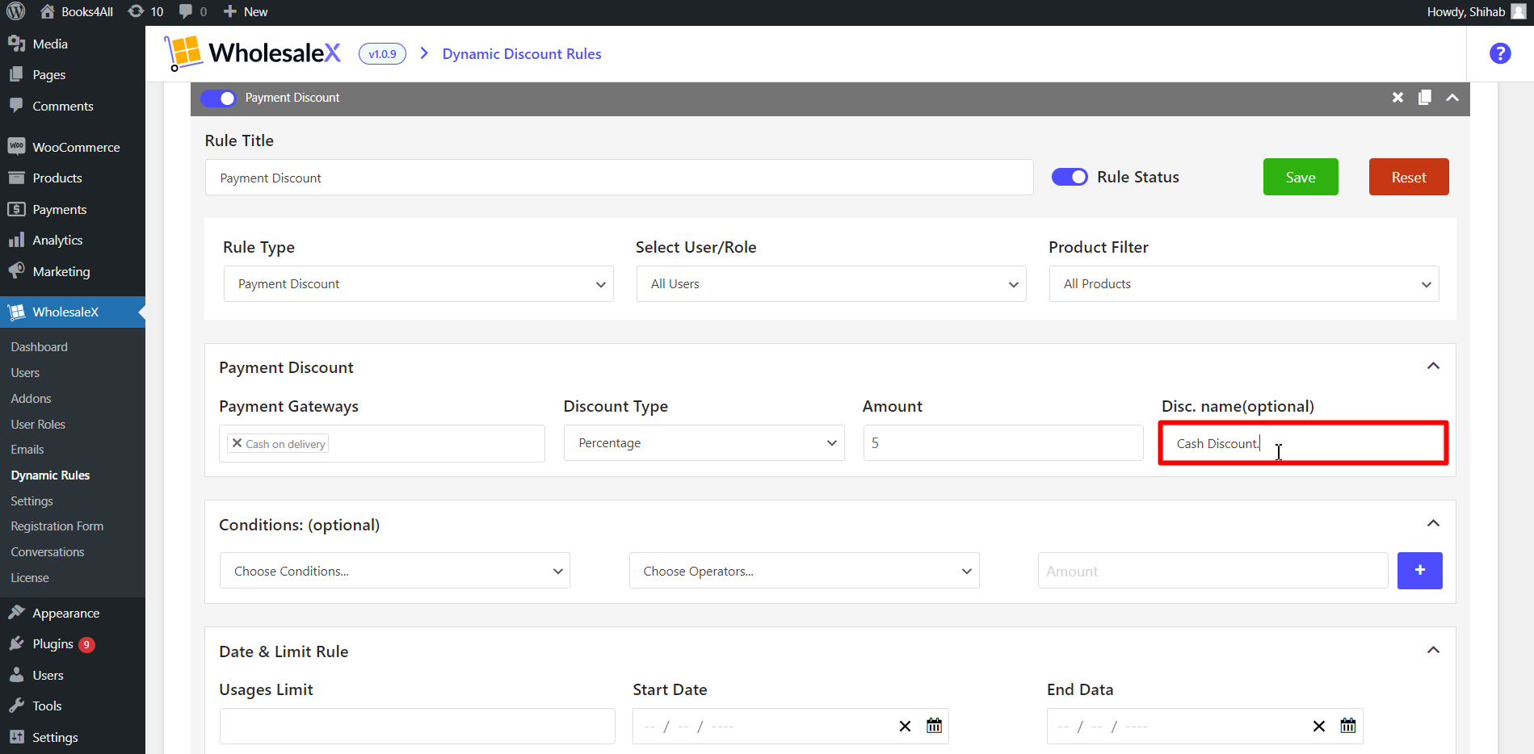The width and height of the screenshot is (1534, 754).
Task: Open the Choose Conditions dropdown
Action: point(394,571)
